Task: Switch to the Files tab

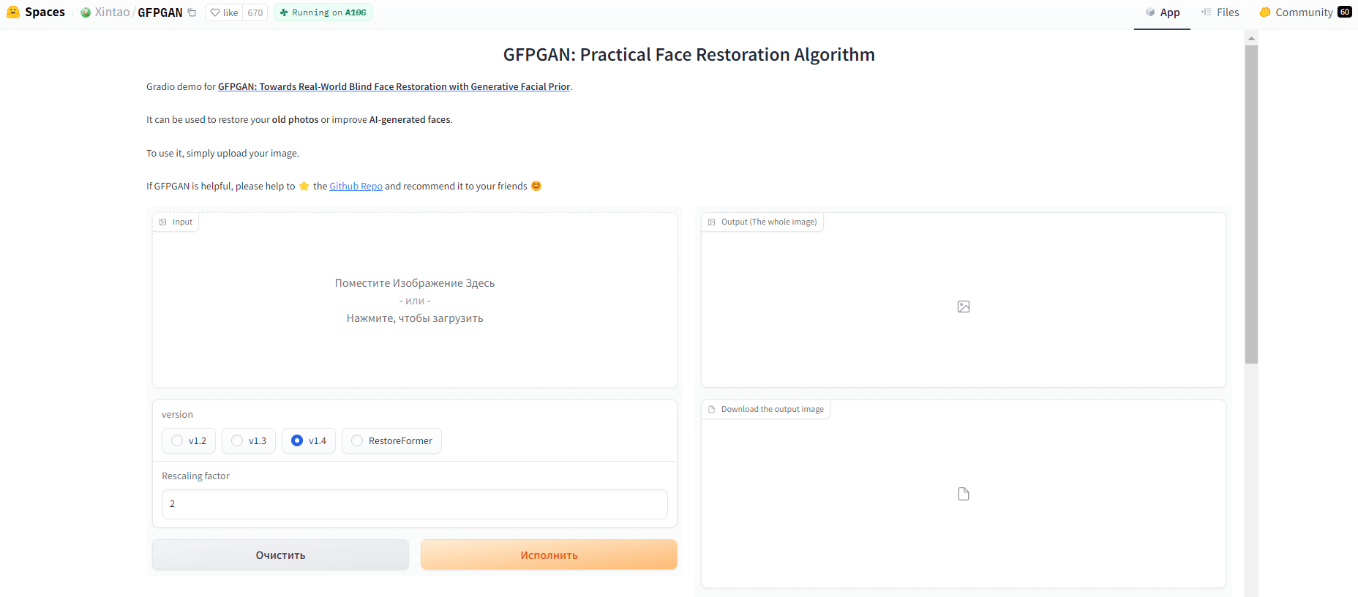Action: pos(1220,12)
